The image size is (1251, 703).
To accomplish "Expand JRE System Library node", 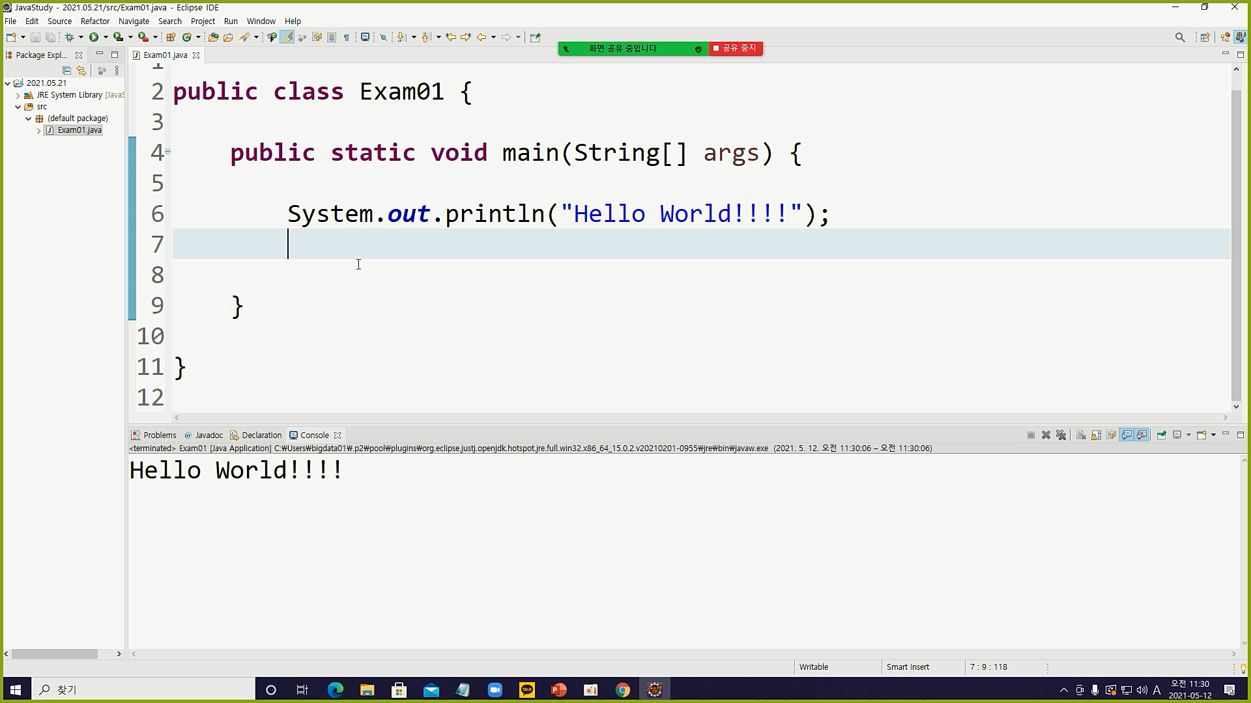I will (x=18, y=95).
